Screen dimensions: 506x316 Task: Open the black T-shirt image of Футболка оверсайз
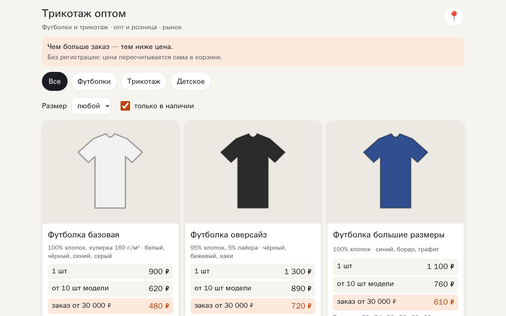click(x=253, y=171)
